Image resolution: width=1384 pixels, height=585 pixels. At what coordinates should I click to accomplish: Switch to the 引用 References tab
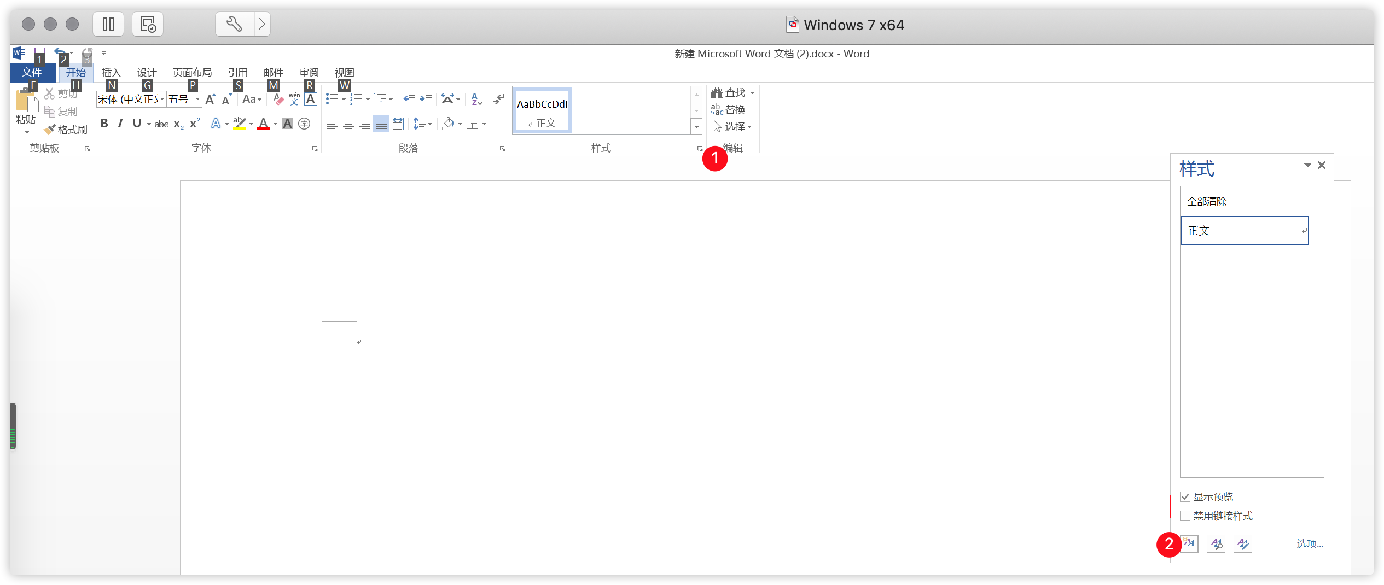[237, 73]
